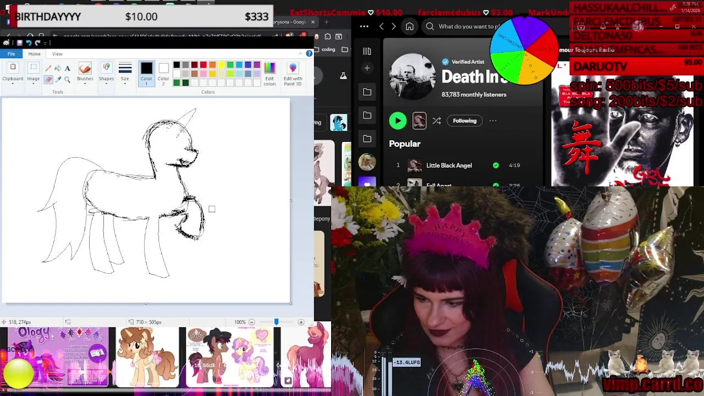704x396 pixels.
Task: Toggle saved checkmark for Little Black Angel
Action: (x=496, y=165)
